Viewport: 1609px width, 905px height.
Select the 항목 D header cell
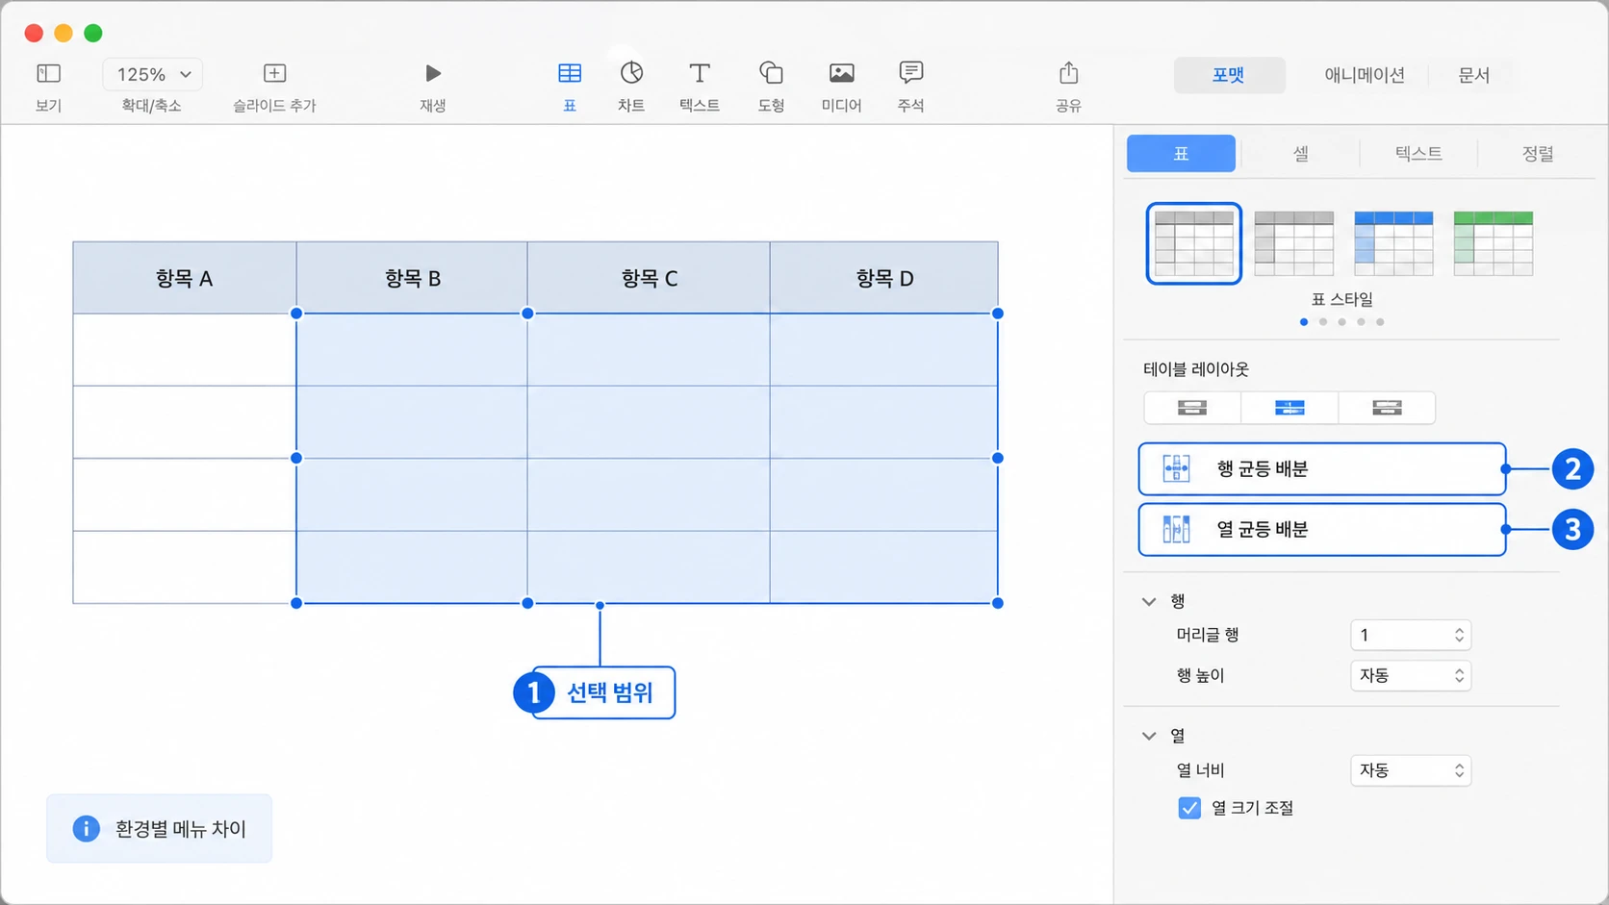(884, 278)
